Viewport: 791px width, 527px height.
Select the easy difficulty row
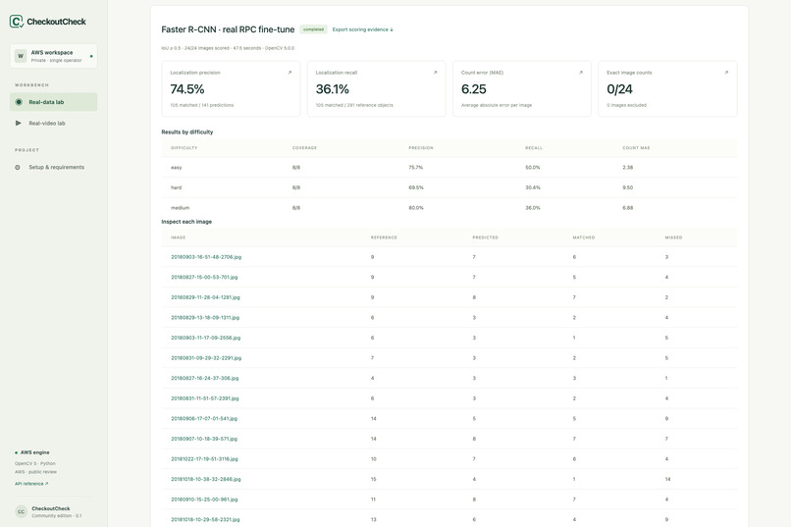[448, 168]
